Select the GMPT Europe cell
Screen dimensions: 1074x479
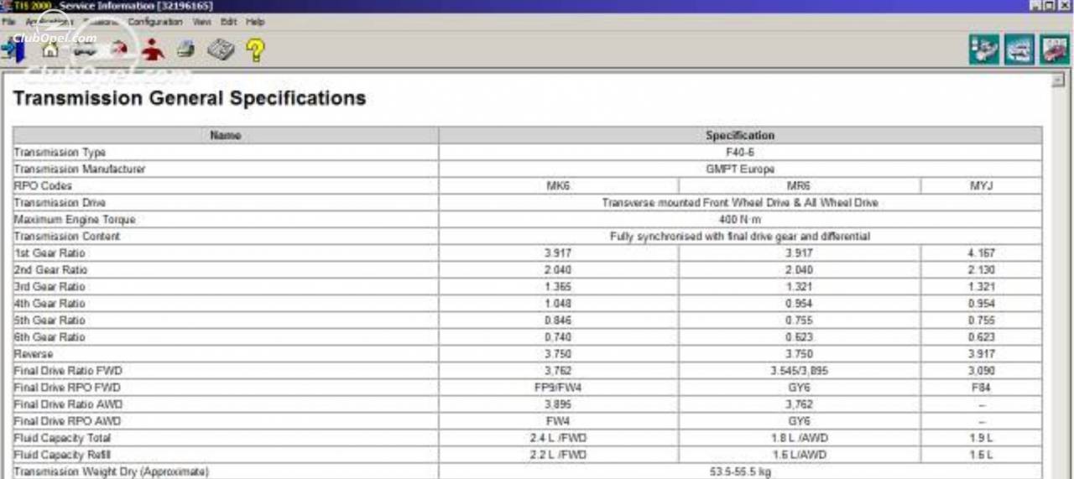[x=740, y=169]
